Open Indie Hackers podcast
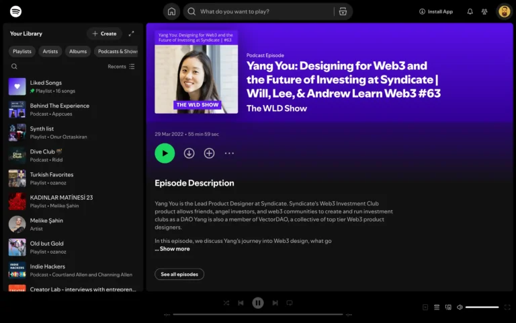This screenshot has width=516, height=323. click(73, 271)
